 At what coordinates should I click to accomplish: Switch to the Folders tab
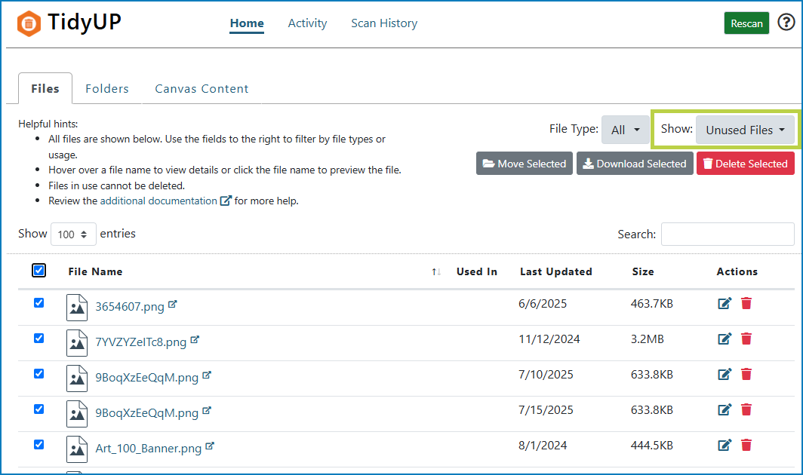coord(107,89)
